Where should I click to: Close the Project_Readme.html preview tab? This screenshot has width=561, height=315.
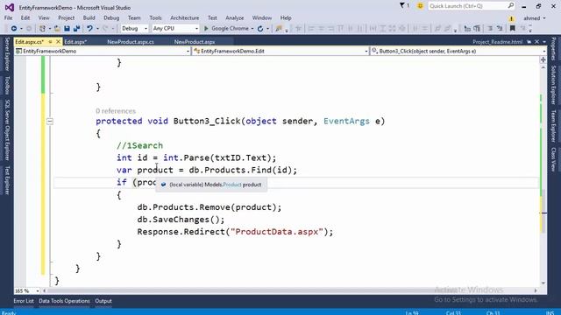537,42
